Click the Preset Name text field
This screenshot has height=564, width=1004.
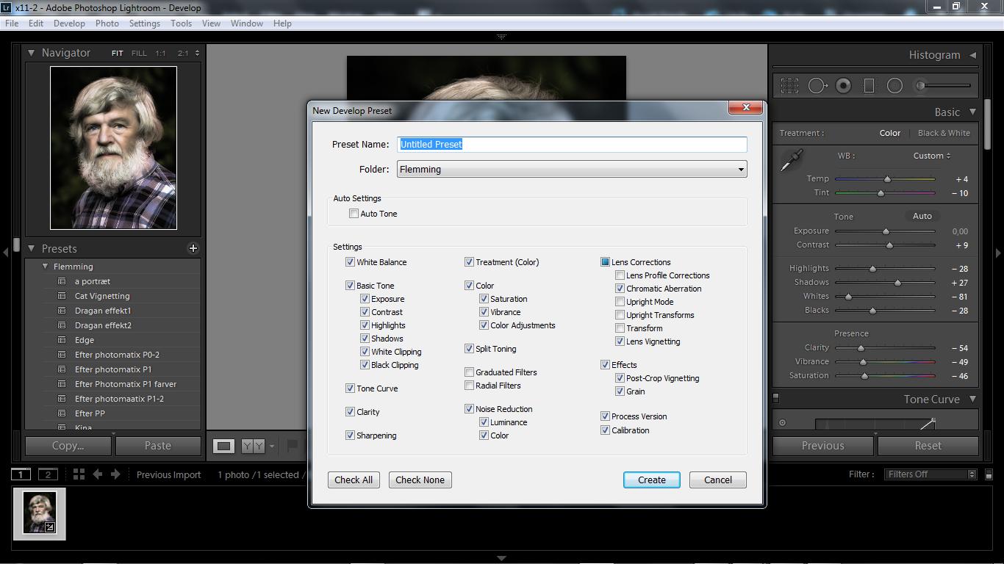(571, 145)
